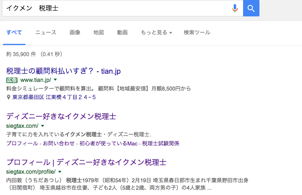Open the もっと見る more menu
Viewport: 302px width, 195px height.
coord(156,33)
